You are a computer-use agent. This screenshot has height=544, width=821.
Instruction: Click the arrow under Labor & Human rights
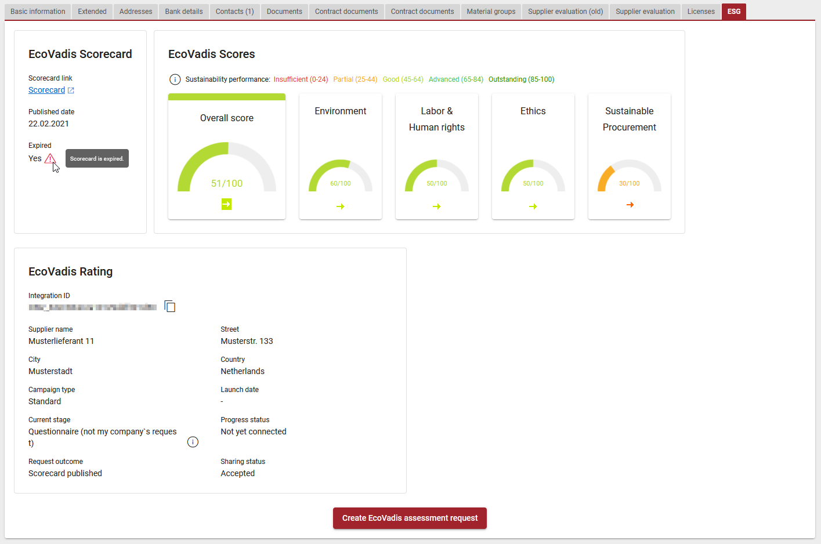click(437, 206)
